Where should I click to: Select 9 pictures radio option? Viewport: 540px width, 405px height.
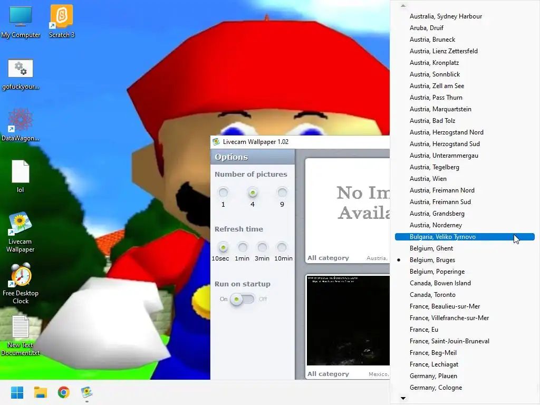282,192
